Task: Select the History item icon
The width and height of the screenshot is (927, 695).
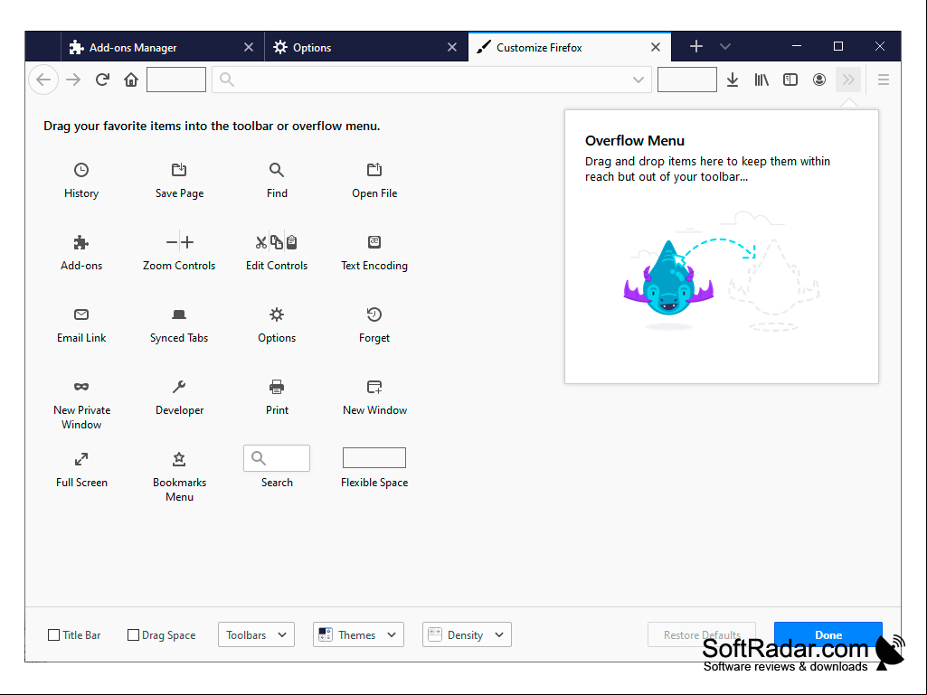Action: [81, 170]
